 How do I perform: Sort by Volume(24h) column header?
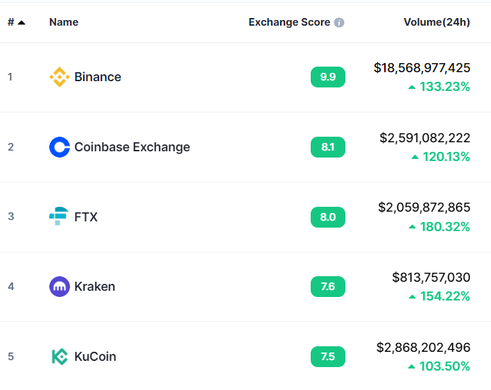[x=437, y=22]
